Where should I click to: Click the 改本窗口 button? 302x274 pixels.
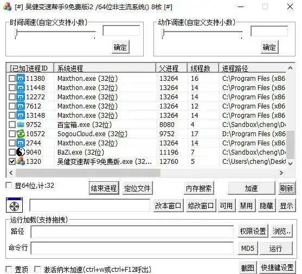pos(168,206)
